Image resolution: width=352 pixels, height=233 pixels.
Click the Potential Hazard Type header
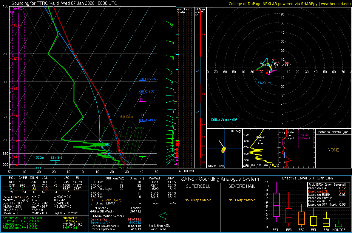coord(333,132)
